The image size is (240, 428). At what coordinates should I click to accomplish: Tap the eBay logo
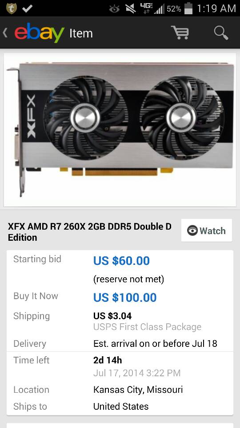pos(40,33)
